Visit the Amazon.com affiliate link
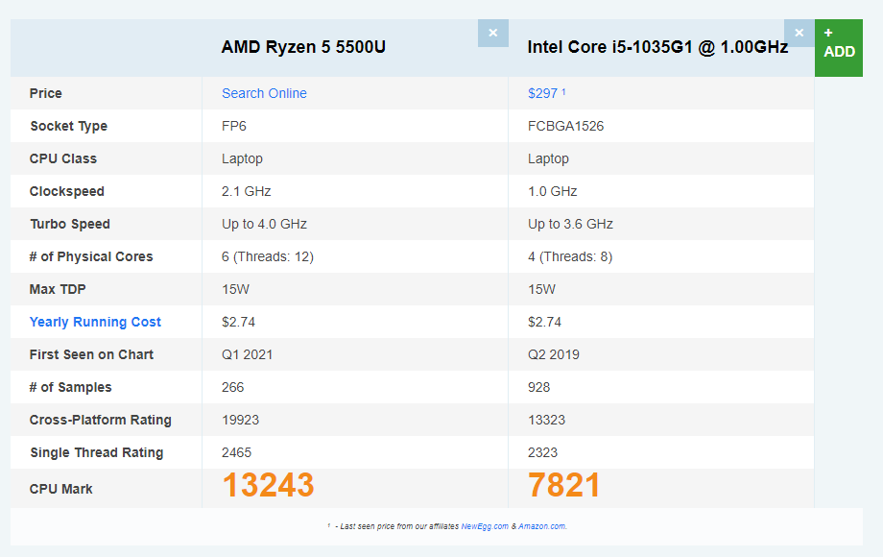This screenshot has height=557, width=883. coord(542,526)
